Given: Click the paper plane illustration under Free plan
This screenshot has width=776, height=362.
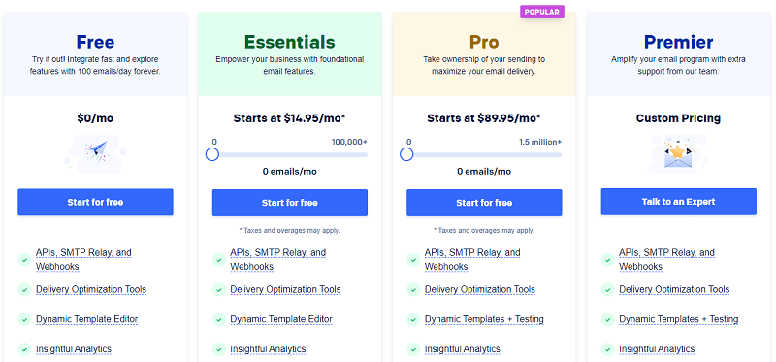Looking at the screenshot, I should tap(95, 153).
